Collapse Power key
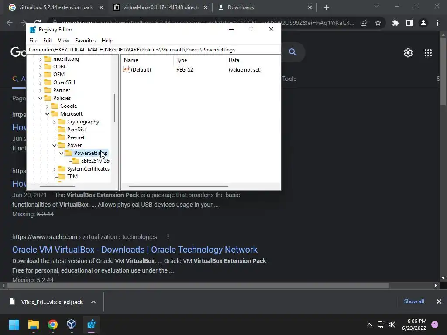 click(x=54, y=145)
